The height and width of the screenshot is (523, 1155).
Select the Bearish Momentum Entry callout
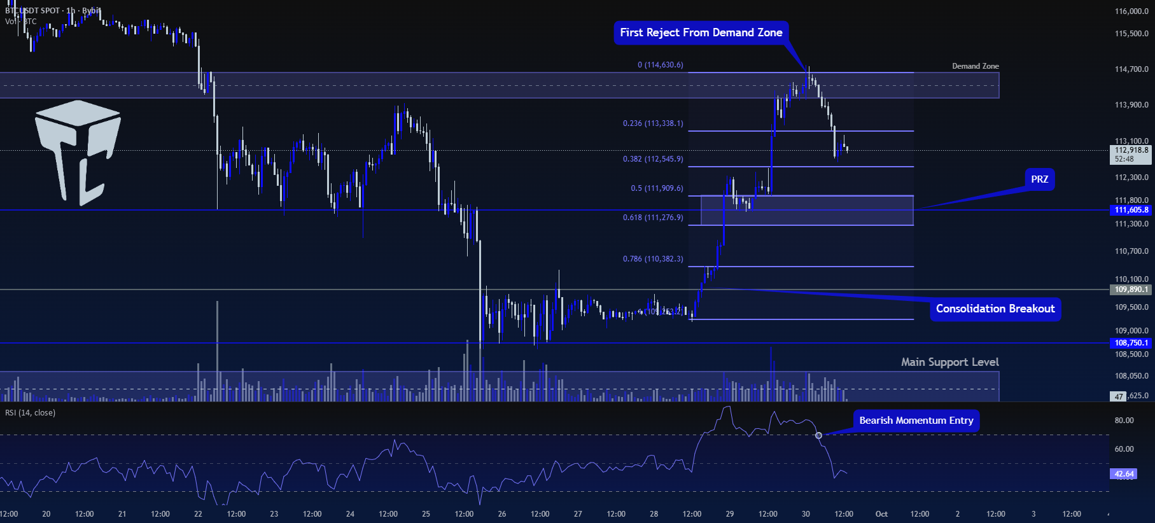click(x=916, y=421)
